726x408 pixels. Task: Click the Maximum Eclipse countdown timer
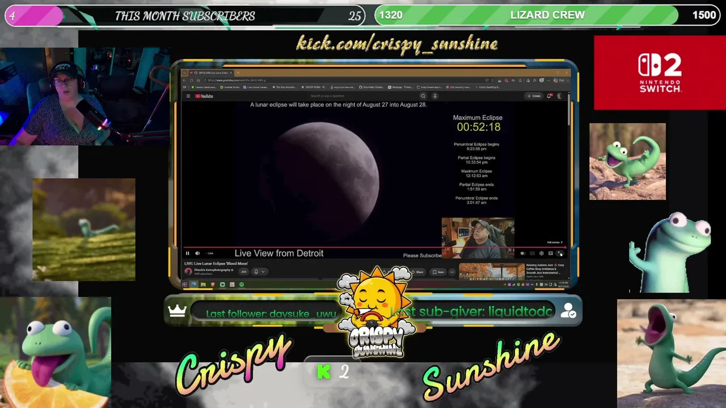click(x=479, y=127)
